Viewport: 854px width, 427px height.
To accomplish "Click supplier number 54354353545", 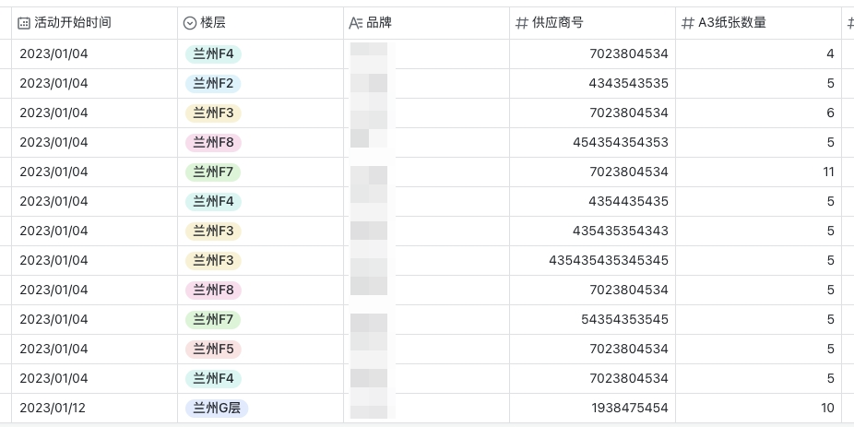I will (x=624, y=319).
